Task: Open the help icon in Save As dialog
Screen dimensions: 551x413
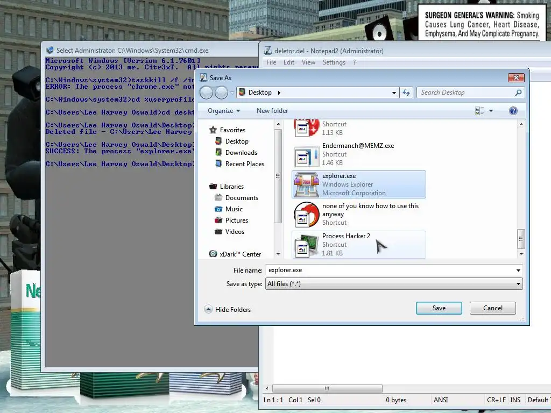Action: point(513,111)
